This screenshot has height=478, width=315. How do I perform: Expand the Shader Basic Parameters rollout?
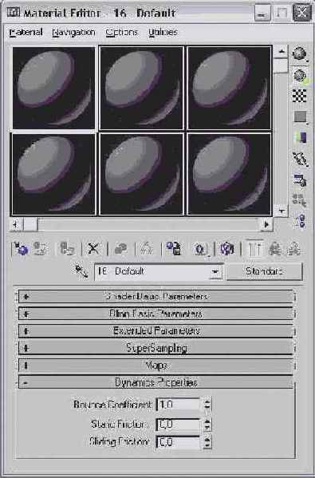[156, 297]
